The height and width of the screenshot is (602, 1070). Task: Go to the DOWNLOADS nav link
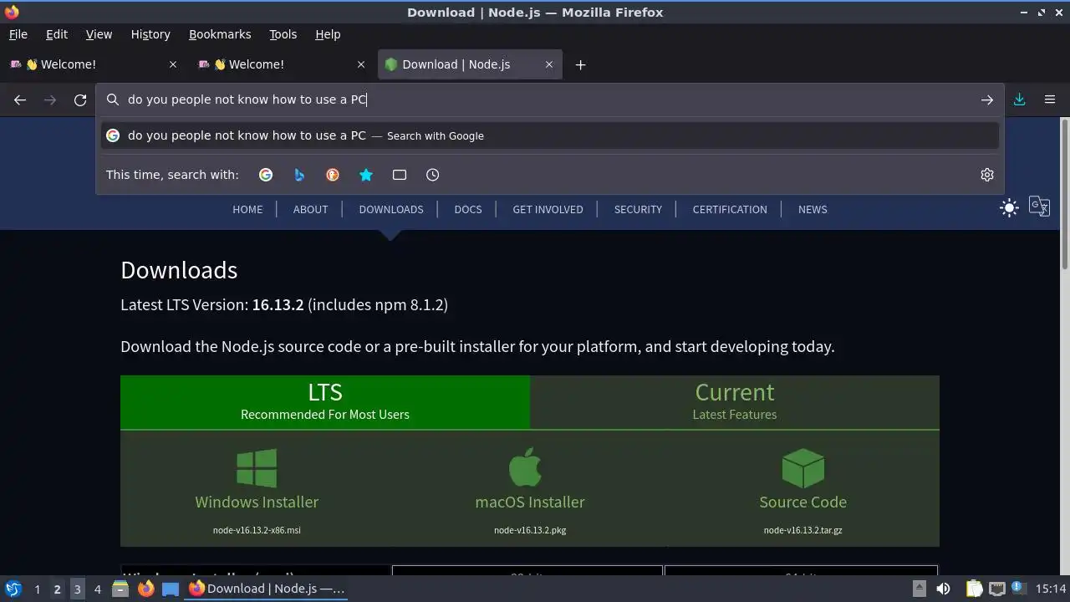(391, 209)
